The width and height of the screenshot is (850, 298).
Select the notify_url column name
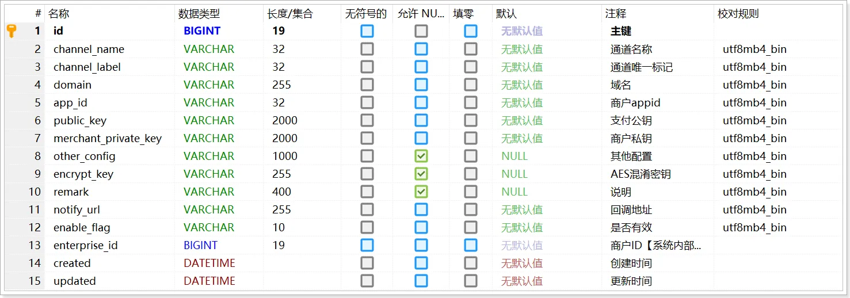coord(77,209)
